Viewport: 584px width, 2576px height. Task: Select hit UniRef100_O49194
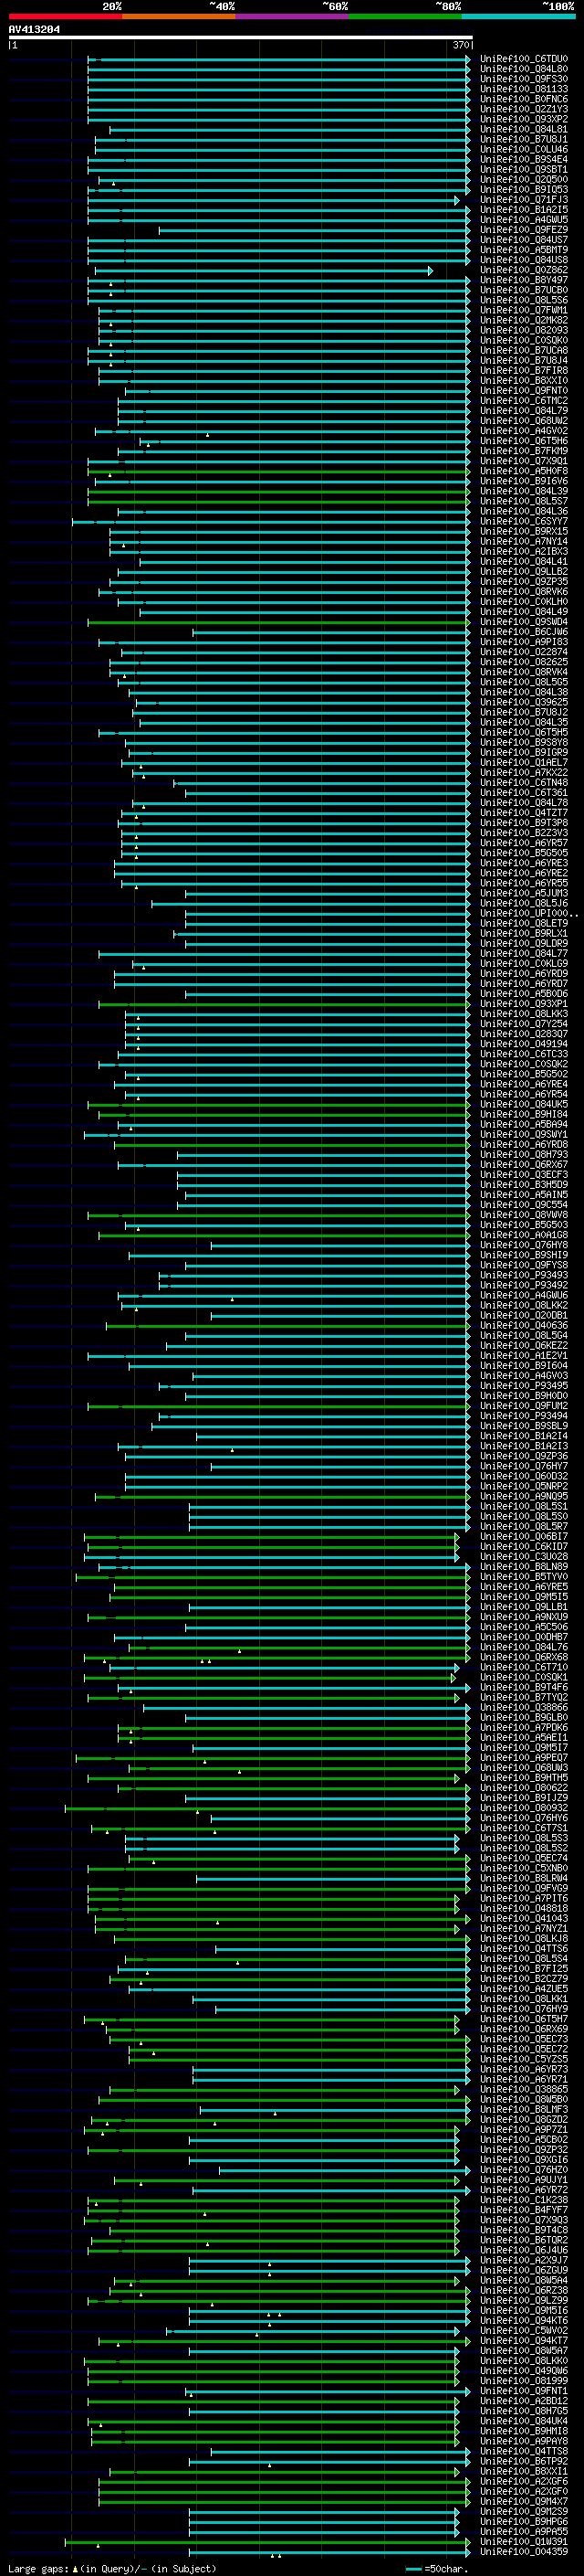tap(523, 1044)
